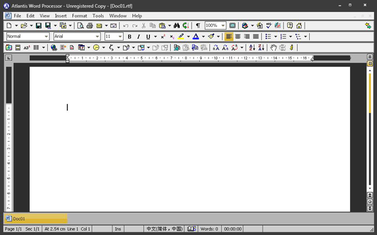Viewport: 377px width, 235px height.
Task: Run spellcheck with ABC checkmark icon
Action: point(268,26)
